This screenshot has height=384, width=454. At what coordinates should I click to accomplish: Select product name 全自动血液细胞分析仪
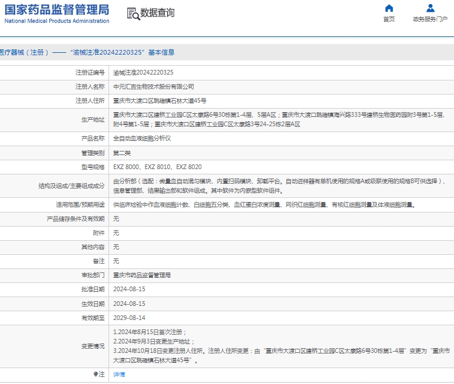pos(142,139)
